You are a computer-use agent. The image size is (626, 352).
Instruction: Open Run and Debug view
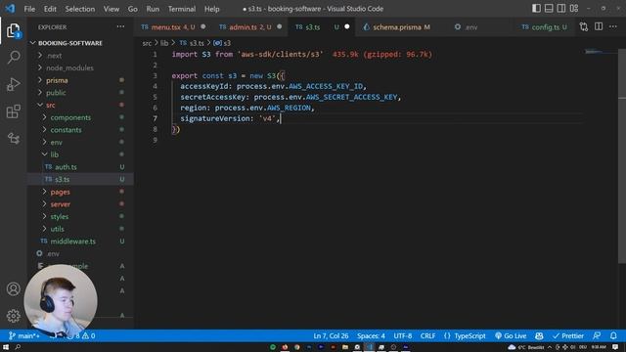pyautogui.click(x=13, y=84)
